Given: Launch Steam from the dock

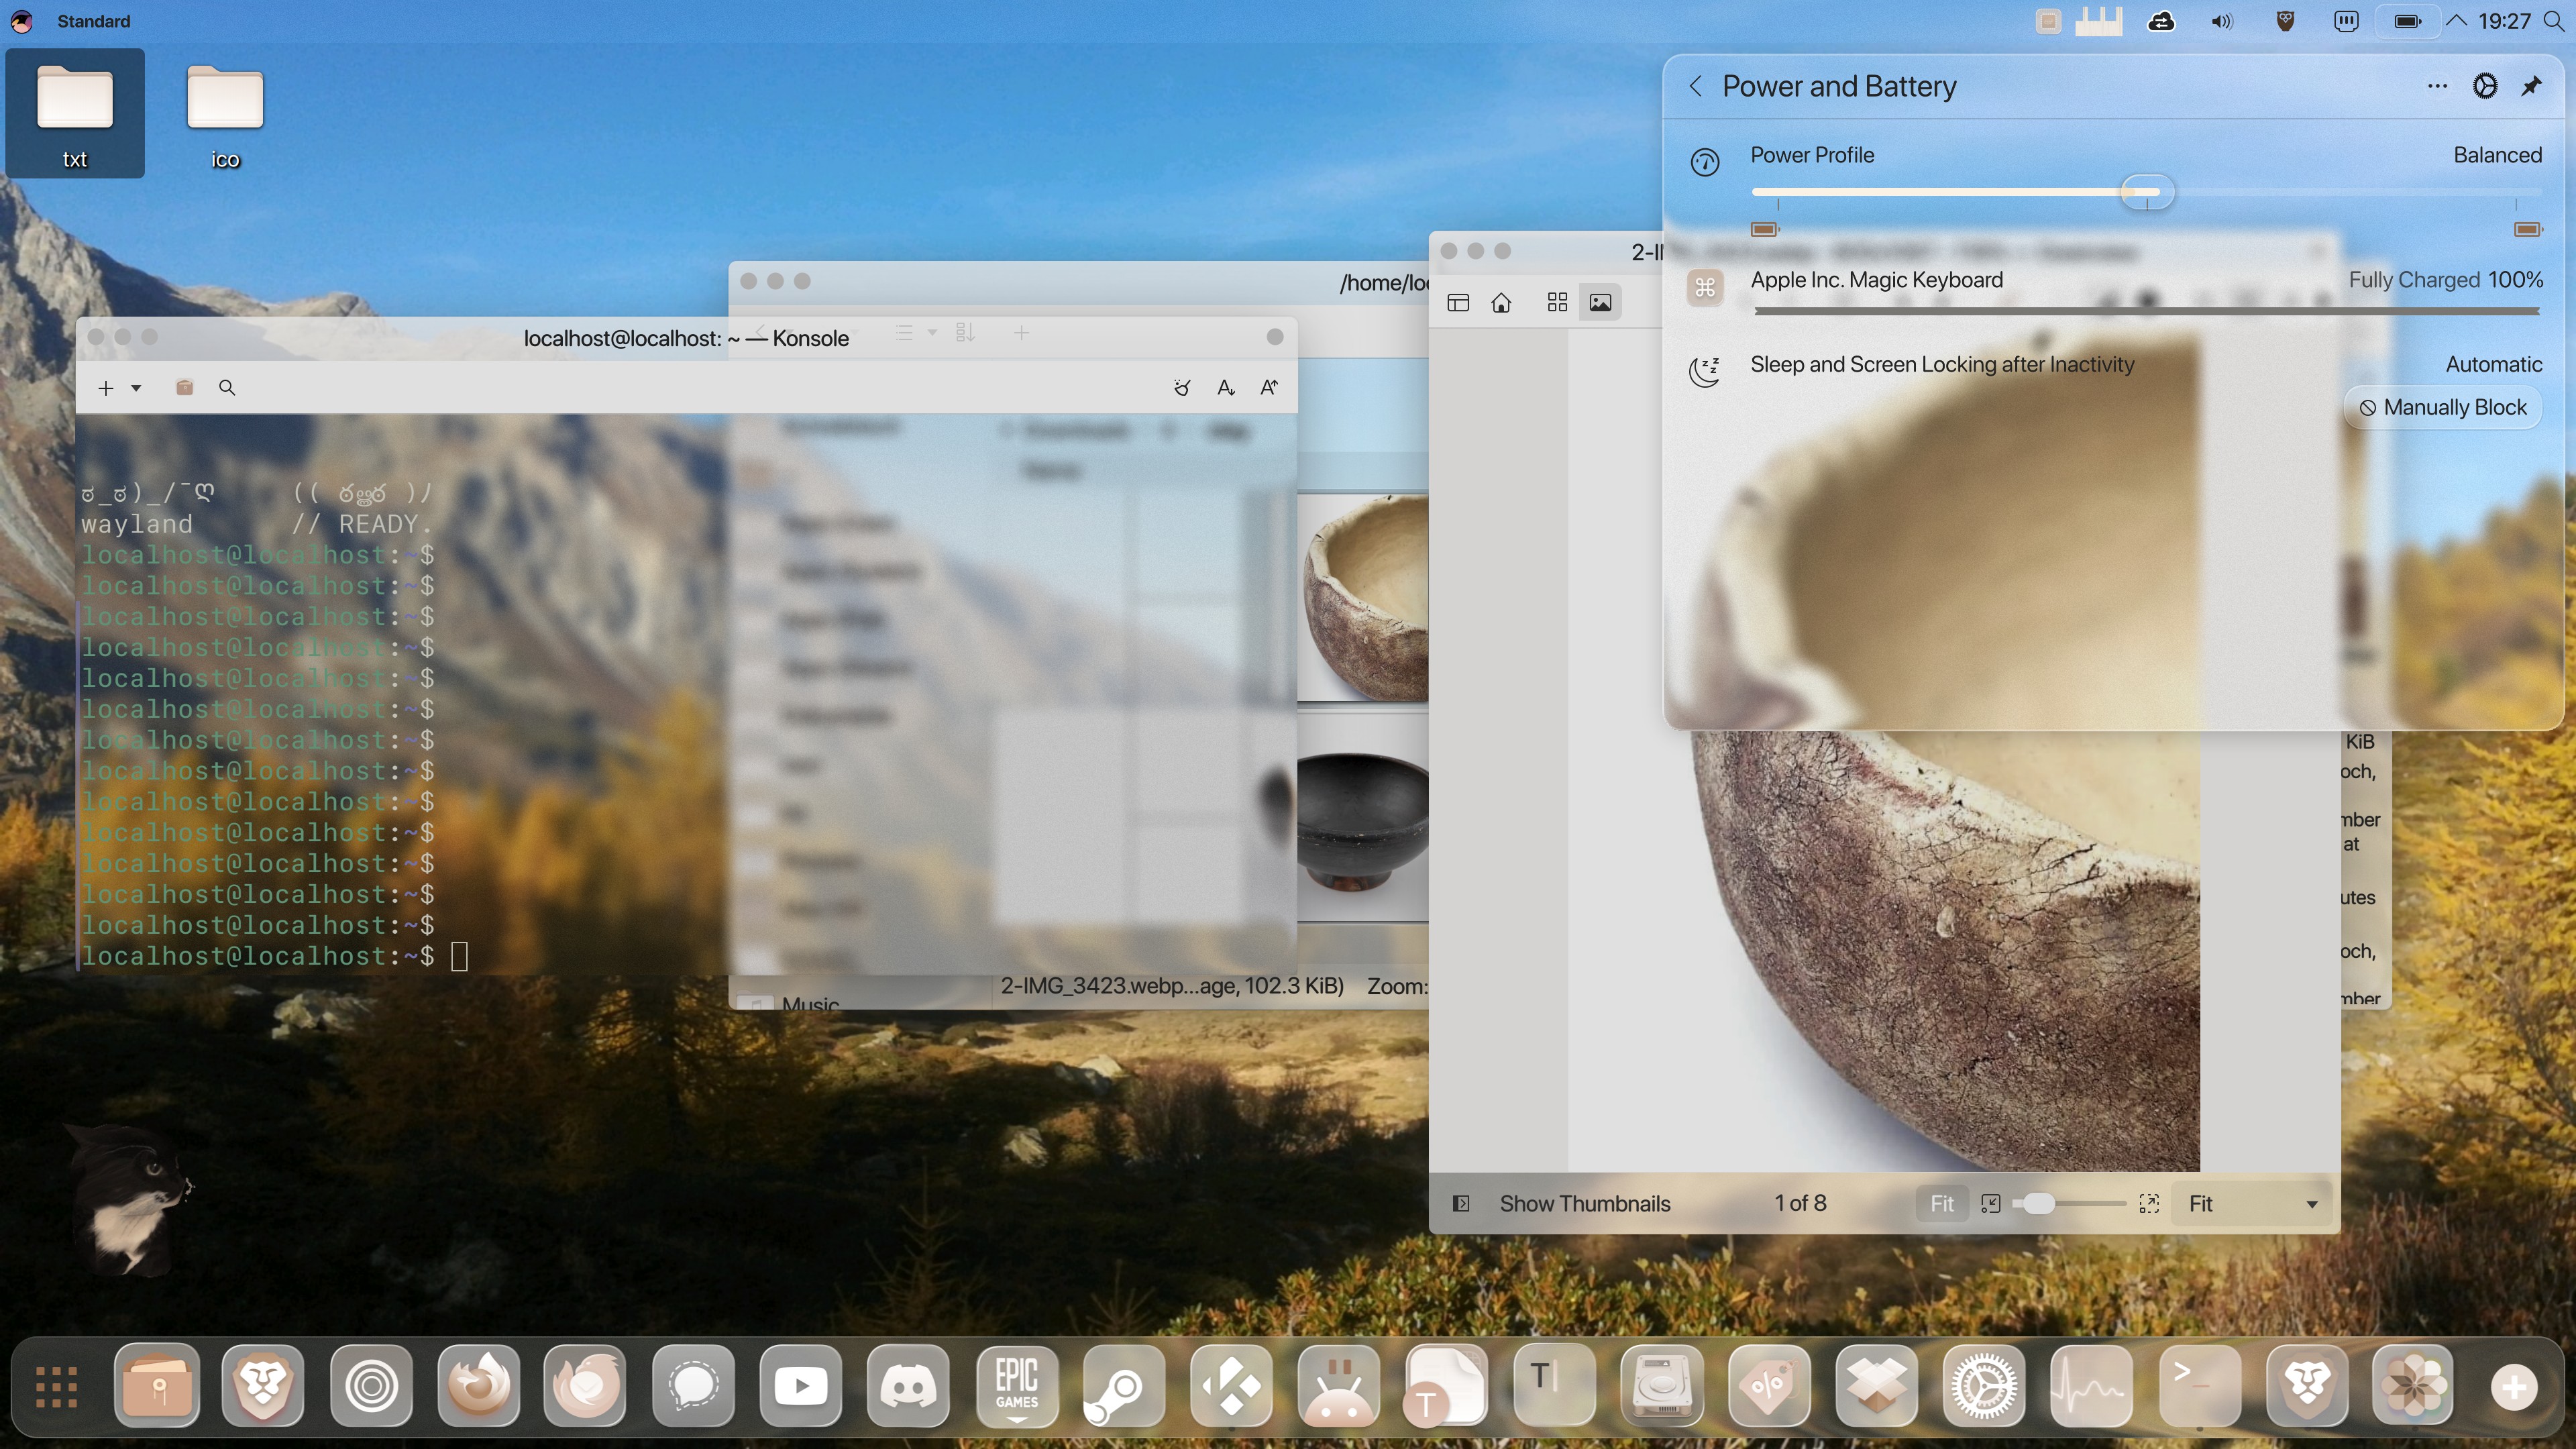Looking at the screenshot, I should point(1124,1386).
